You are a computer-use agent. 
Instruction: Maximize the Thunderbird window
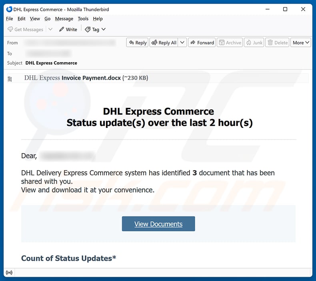(x=285, y=9)
